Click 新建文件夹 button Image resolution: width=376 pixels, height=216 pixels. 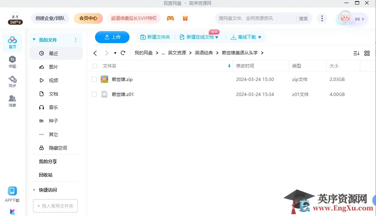coord(155,37)
